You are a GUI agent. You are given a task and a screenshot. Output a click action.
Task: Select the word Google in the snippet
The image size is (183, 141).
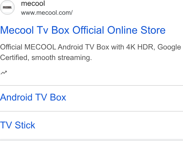tap(169, 47)
